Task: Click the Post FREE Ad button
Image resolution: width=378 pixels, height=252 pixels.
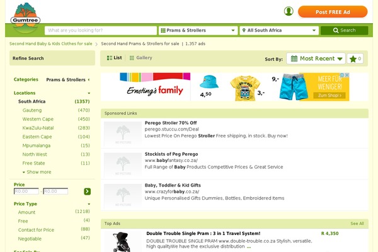Action: pos(333,12)
